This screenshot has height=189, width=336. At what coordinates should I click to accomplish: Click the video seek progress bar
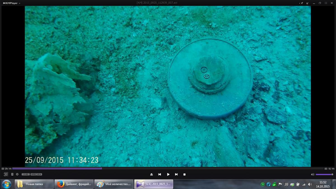tap(168, 169)
